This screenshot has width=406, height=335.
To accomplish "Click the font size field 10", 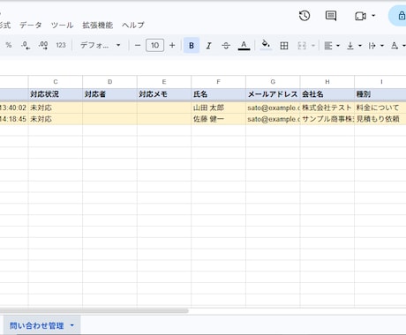I will 154,45.
